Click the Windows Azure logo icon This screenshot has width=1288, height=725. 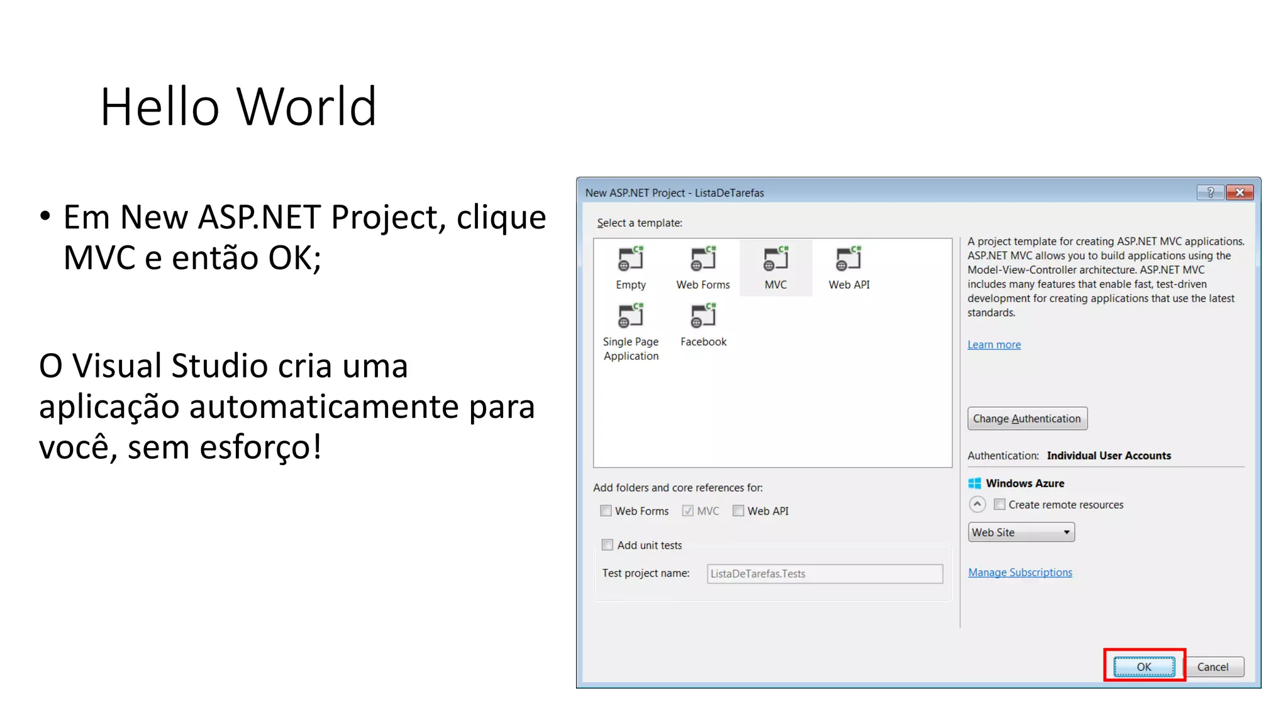click(x=975, y=483)
